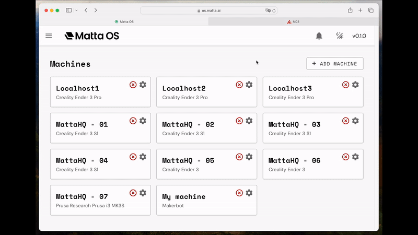Open the MattaHQ - 06 machine card
The height and width of the screenshot is (235, 418).
pyautogui.click(x=303, y=164)
